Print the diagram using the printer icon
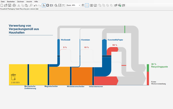Screen dimensions: 173x109 point(14,5)
